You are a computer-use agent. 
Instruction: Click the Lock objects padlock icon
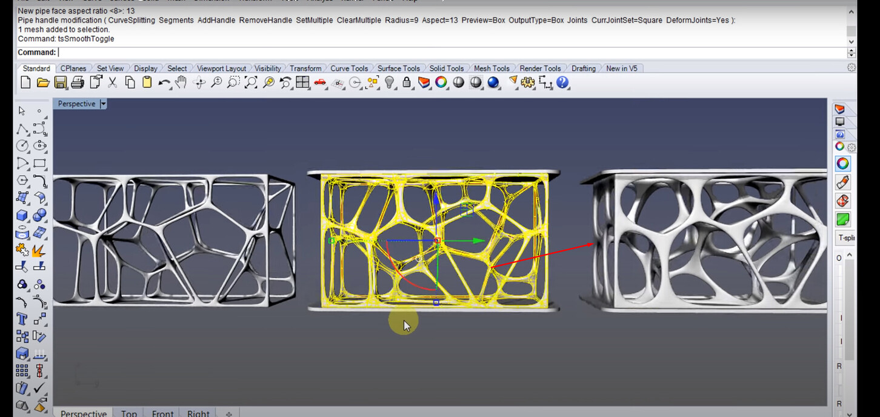click(x=407, y=82)
